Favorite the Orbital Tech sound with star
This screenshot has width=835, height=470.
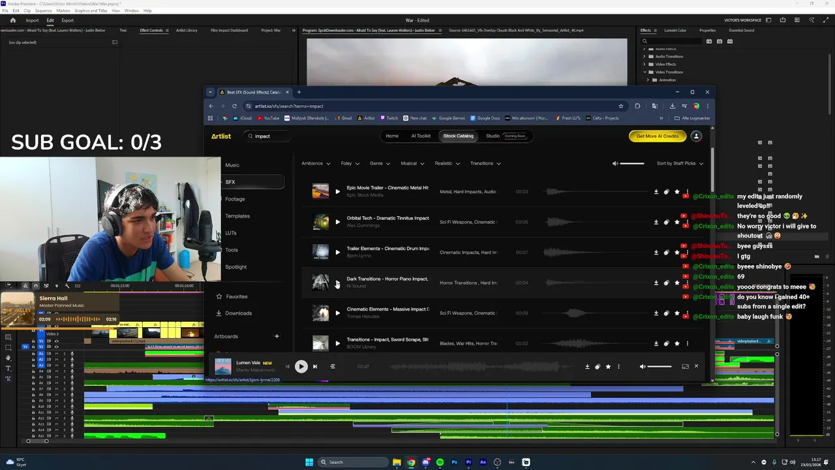(677, 222)
